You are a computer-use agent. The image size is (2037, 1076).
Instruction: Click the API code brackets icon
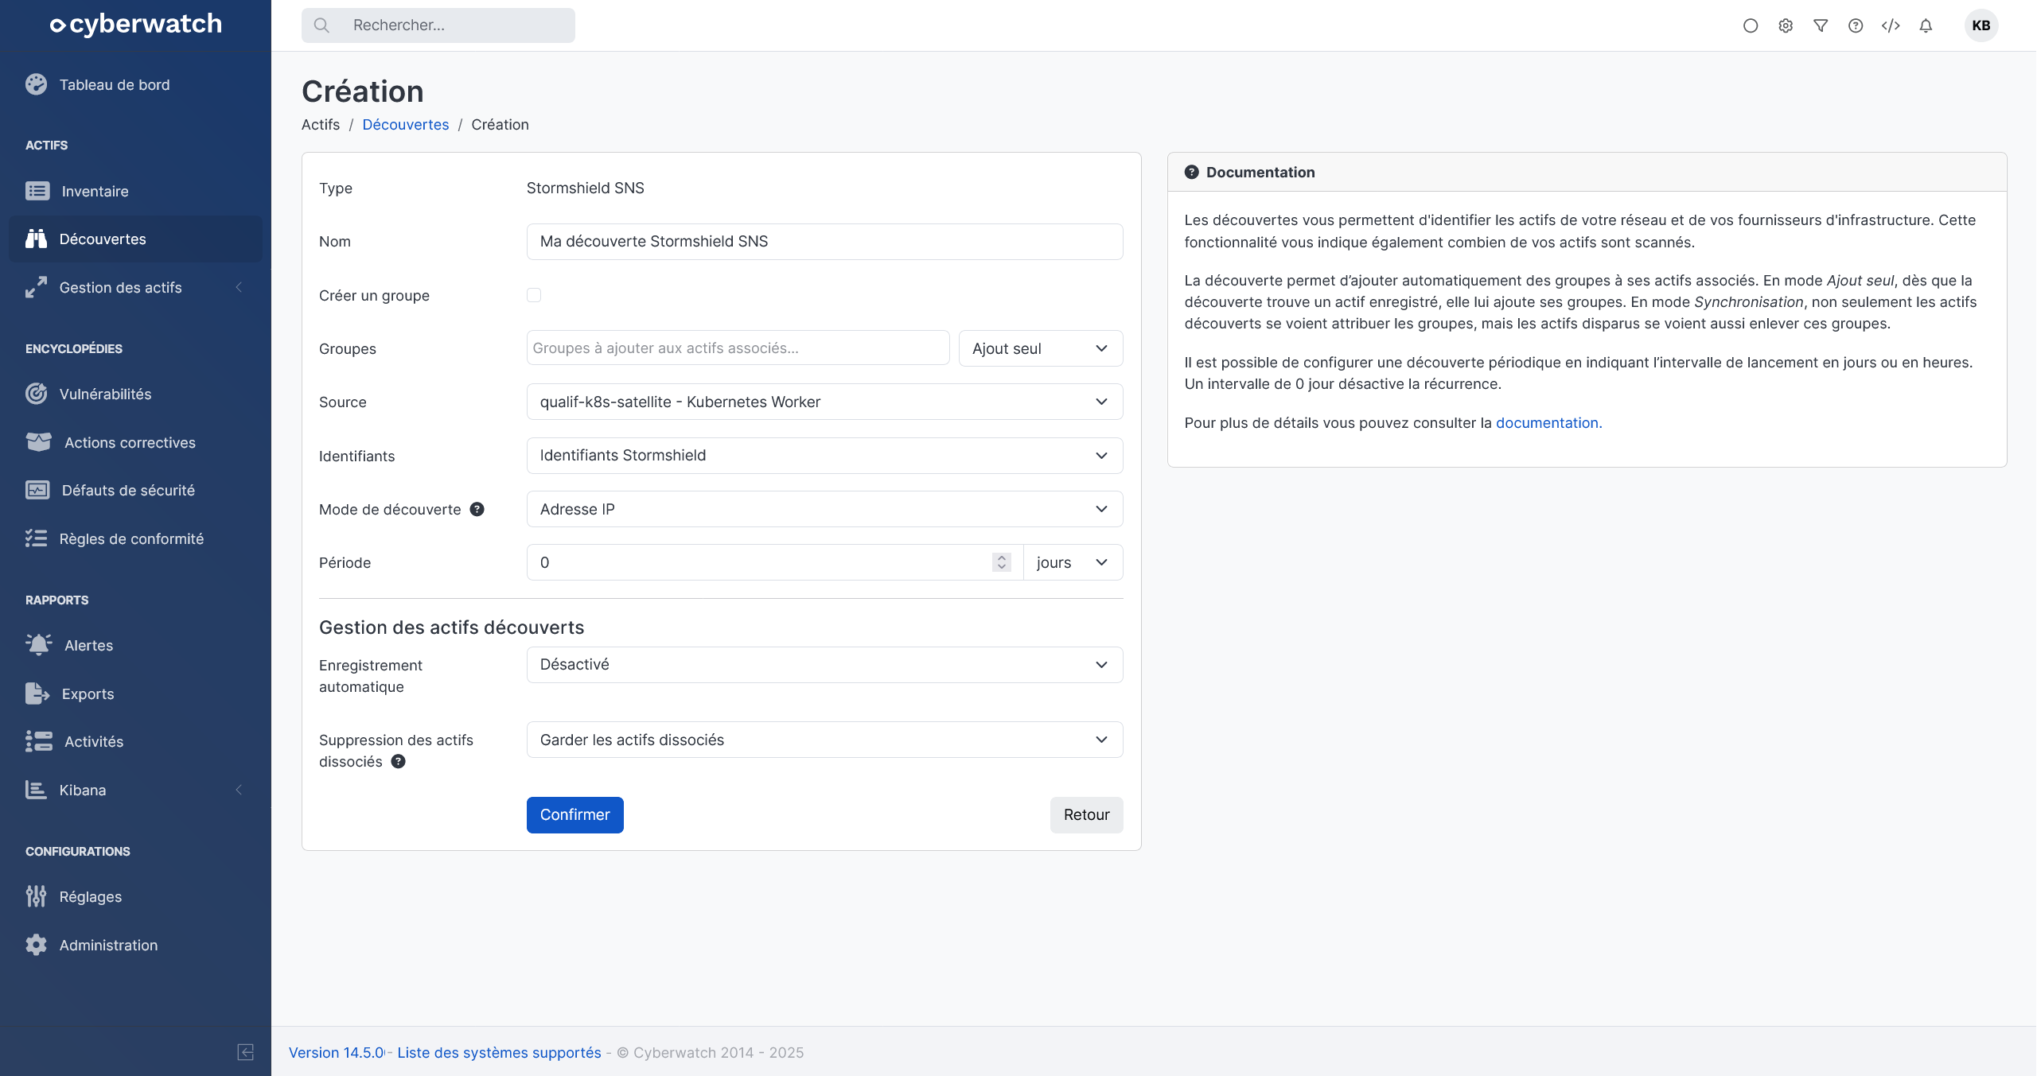[x=1891, y=25]
